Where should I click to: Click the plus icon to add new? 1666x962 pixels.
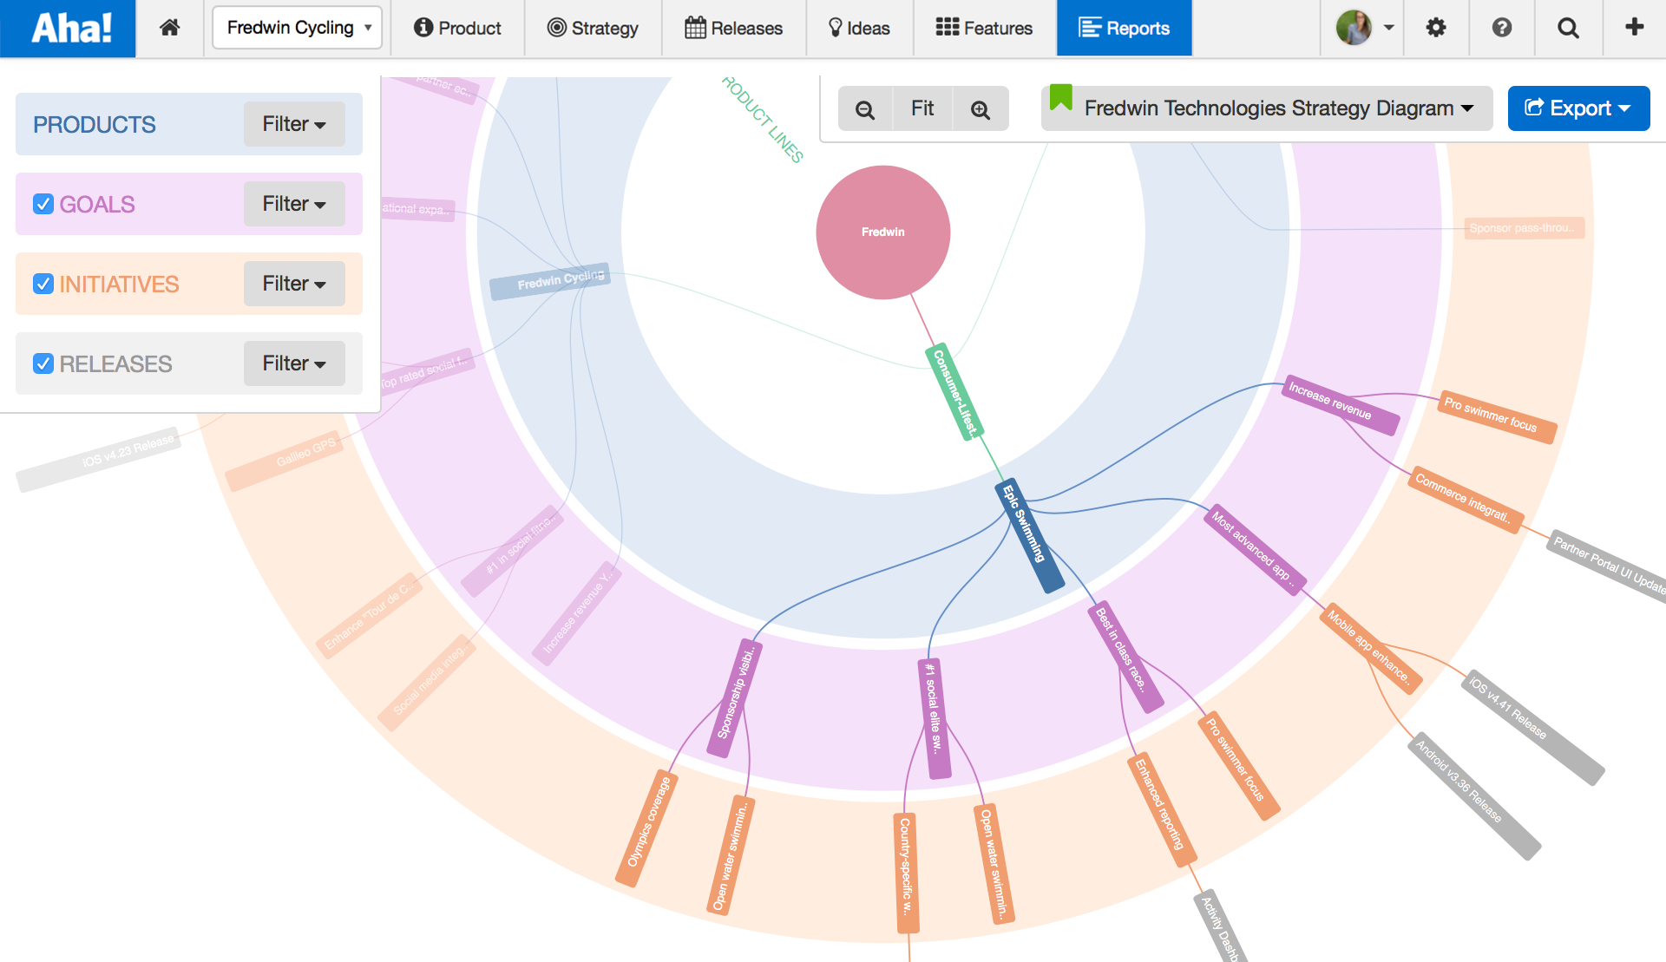click(1633, 27)
